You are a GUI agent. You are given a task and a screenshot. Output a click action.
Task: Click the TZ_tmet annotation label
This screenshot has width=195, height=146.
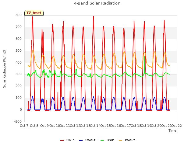(34, 13)
